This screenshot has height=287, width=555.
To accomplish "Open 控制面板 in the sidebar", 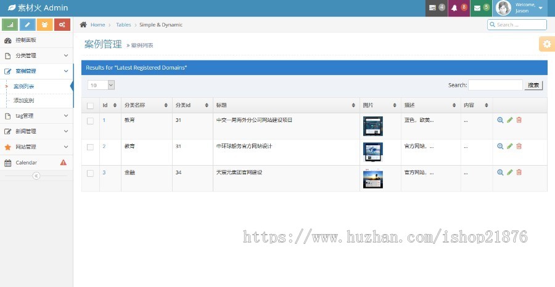I will click(36, 40).
